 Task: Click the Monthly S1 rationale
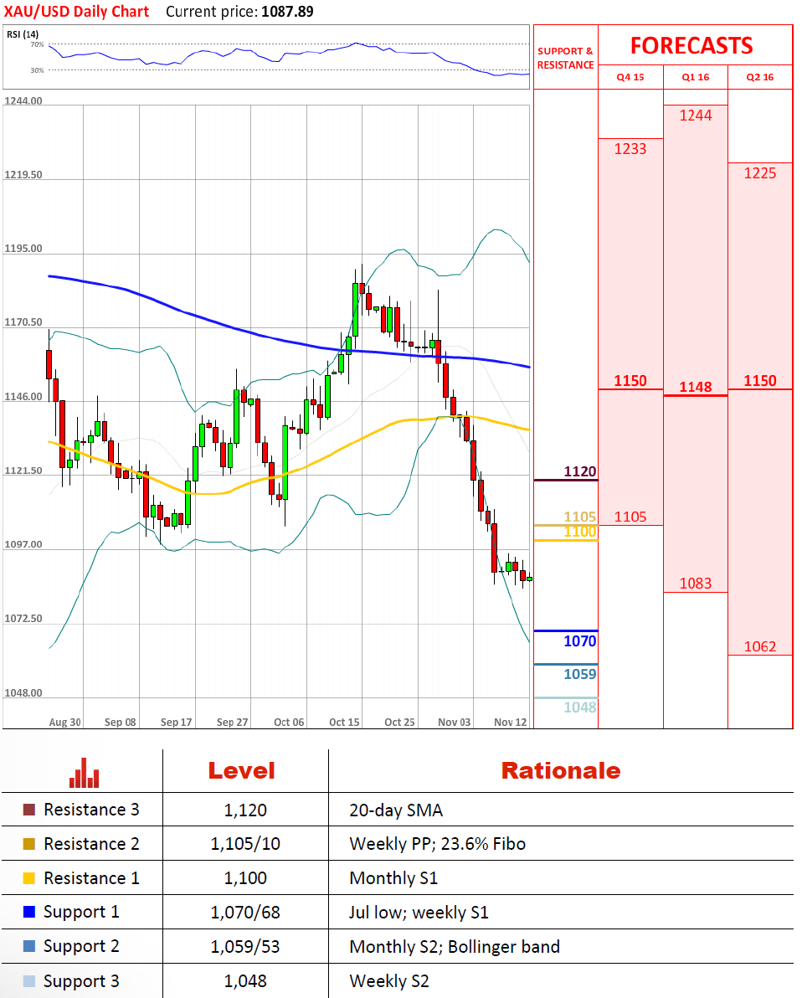pyautogui.click(x=393, y=879)
